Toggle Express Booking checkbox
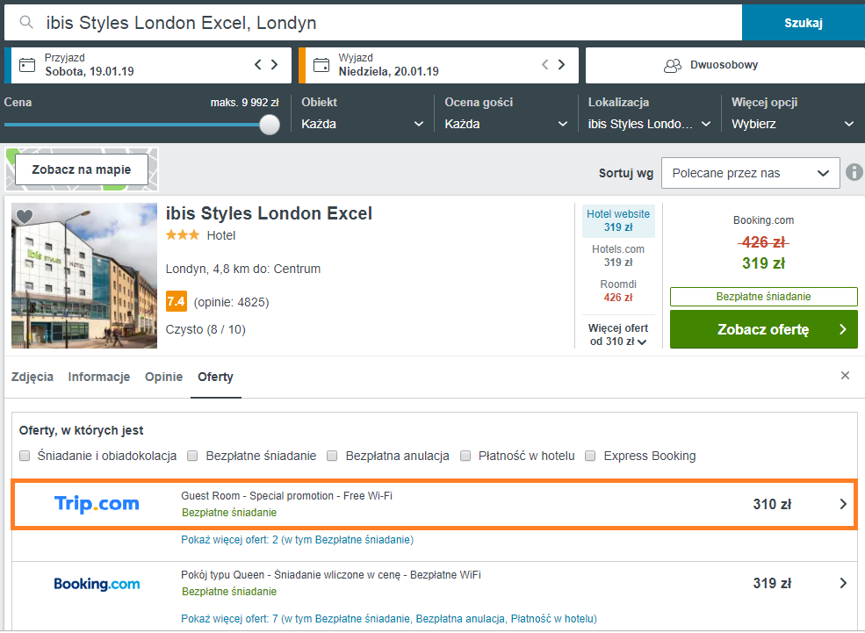 (x=590, y=456)
